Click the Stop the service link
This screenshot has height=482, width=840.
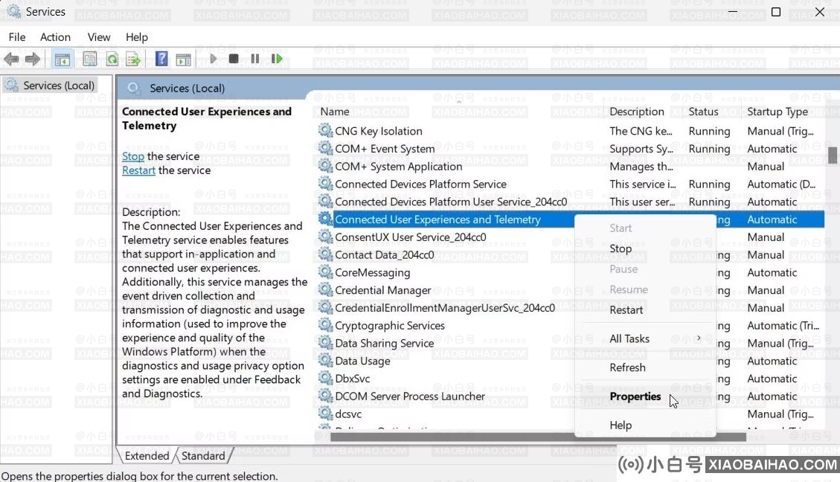(133, 156)
